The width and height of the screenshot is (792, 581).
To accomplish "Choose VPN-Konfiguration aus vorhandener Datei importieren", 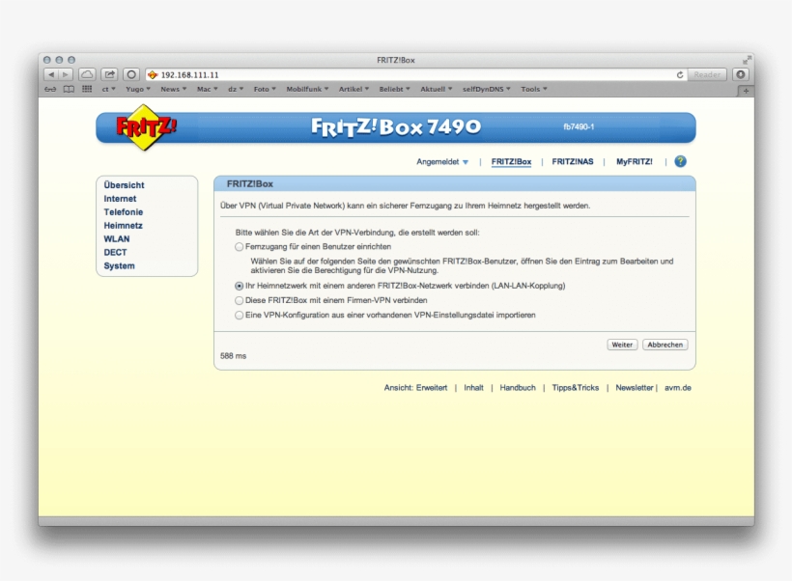I will (239, 314).
